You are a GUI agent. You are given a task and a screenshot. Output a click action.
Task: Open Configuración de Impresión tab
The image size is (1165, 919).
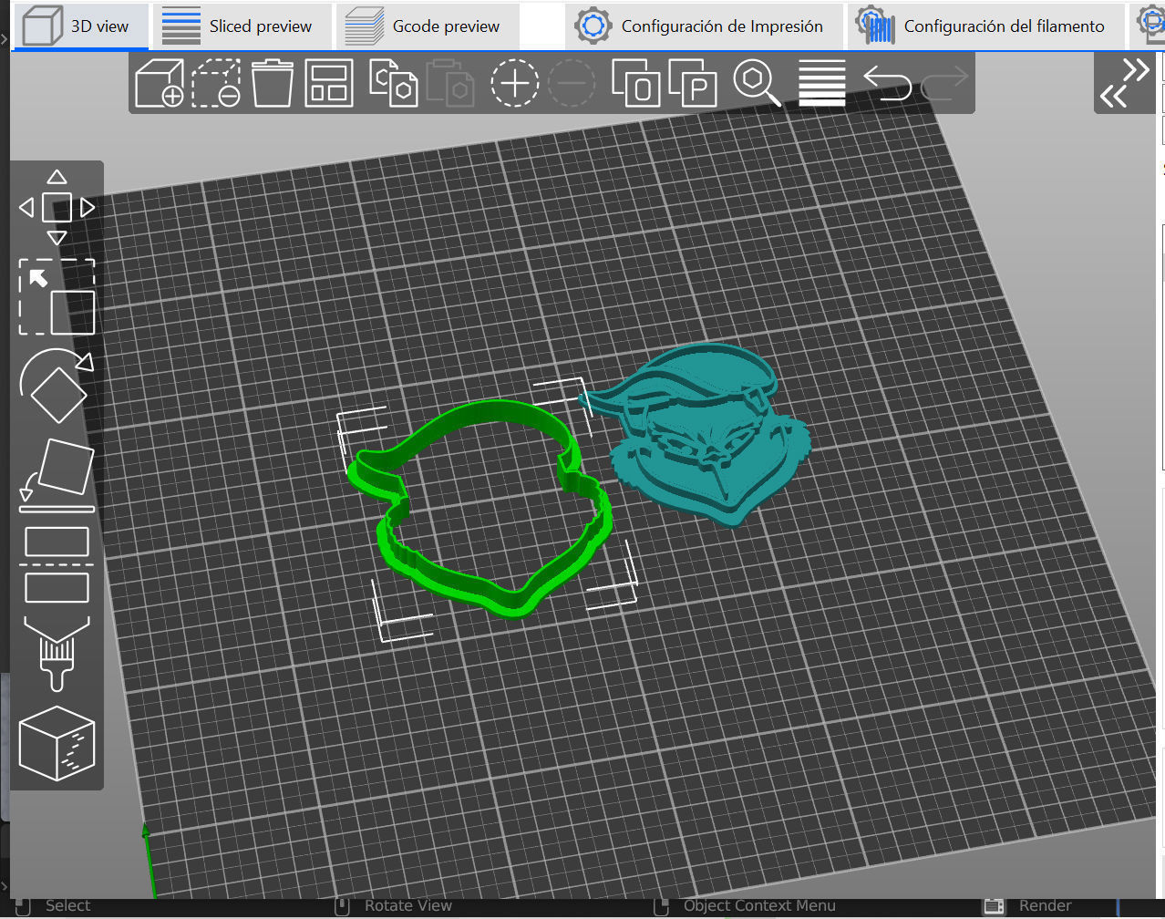tap(702, 26)
